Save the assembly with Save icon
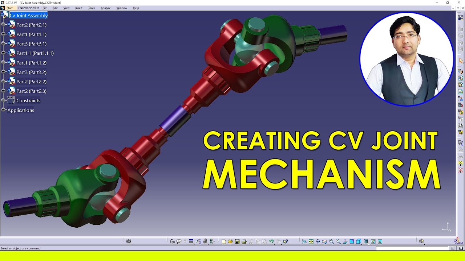The image size is (465, 261). point(237,241)
